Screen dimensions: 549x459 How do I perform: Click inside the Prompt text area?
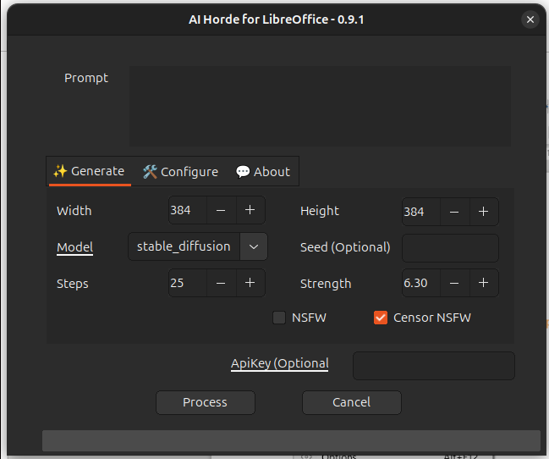click(319, 107)
